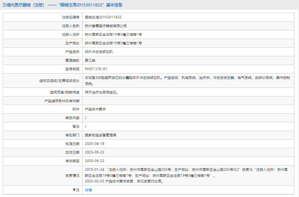Select expiry date 2030-09-22
The width and height of the screenshot is (299, 197).
(x=95, y=161)
